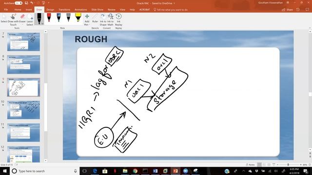Click Ink to Shape
The height and width of the screenshot is (175, 312).
(x=103, y=19)
